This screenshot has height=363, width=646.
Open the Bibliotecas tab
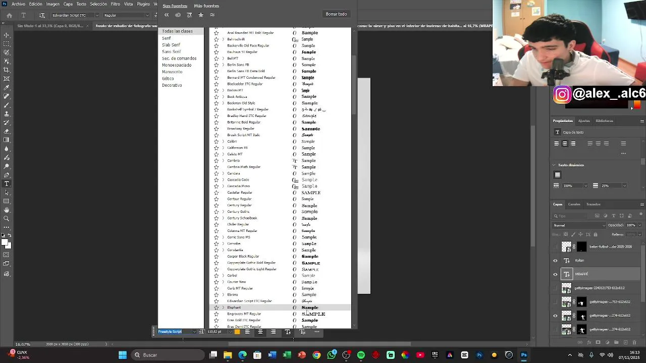pos(605,121)
